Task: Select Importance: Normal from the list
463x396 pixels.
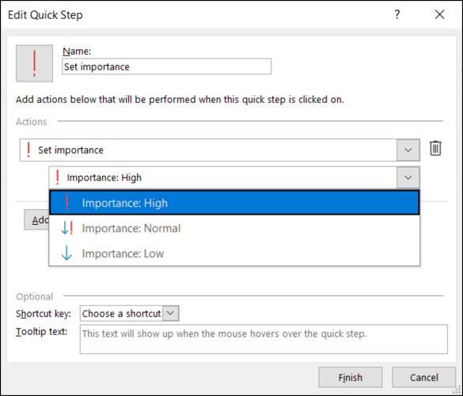Action: click(x=234, y=228)
